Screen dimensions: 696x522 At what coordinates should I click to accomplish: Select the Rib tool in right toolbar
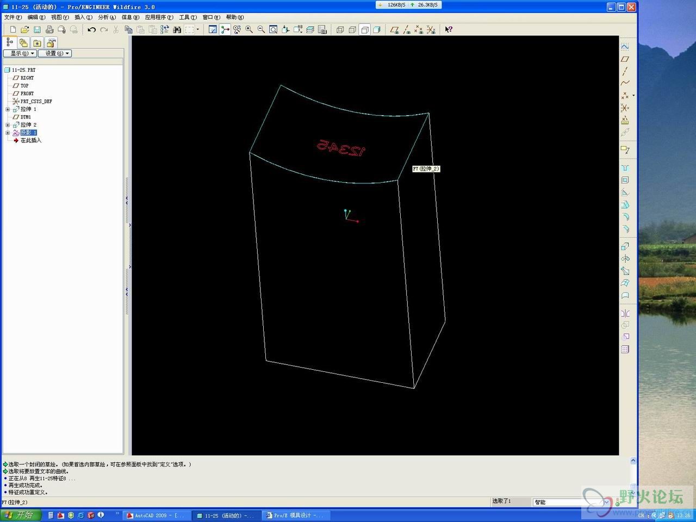click(x=625, y=192)
